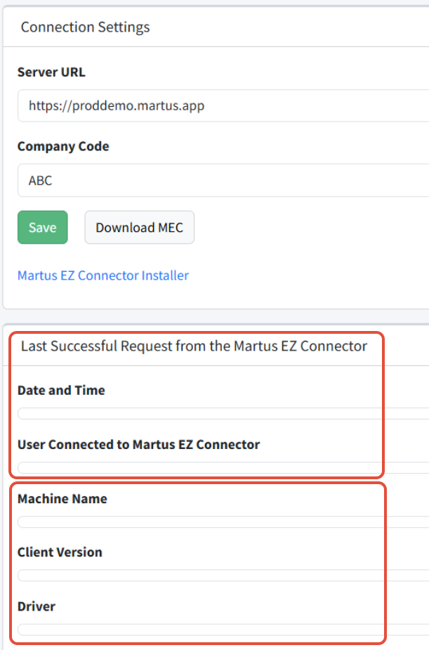Click the 'Last Successful Request from the Martus EZ Connector' heading

coord(194,346)
